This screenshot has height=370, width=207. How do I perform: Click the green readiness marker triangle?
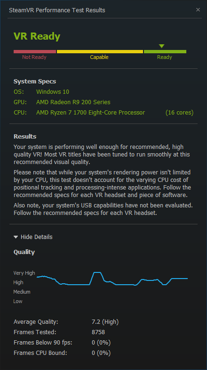pyautogui.click(x=161, y=46)
